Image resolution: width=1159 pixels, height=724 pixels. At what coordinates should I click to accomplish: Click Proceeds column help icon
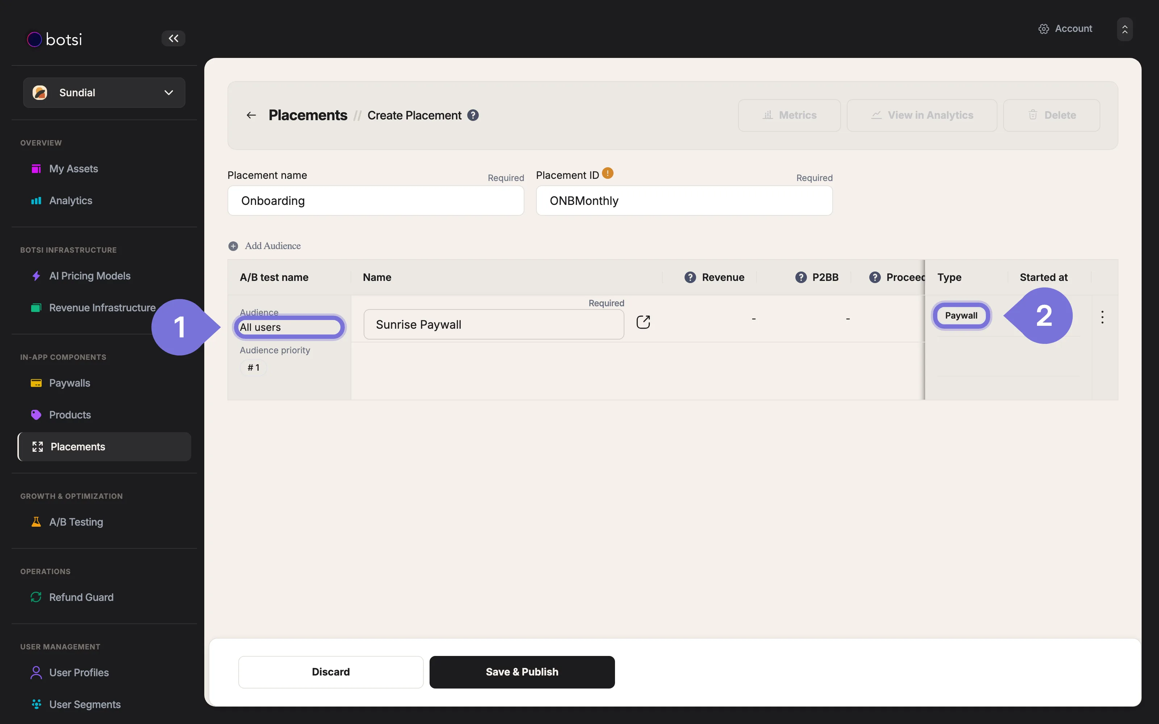[875, 277]
